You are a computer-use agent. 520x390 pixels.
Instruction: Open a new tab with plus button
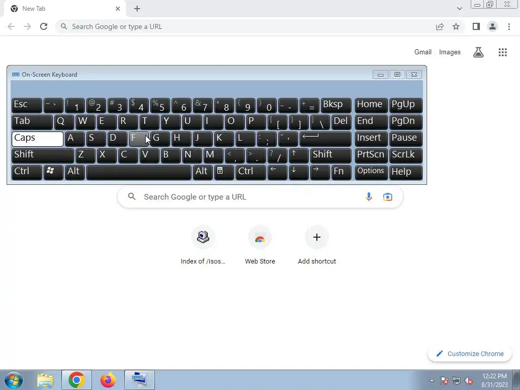[x=137, y=9]
